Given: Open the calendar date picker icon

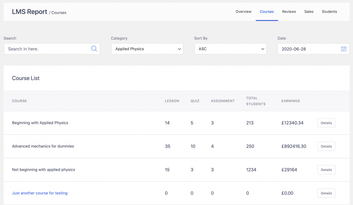Looking at the screenshot, I should point(344,48).
